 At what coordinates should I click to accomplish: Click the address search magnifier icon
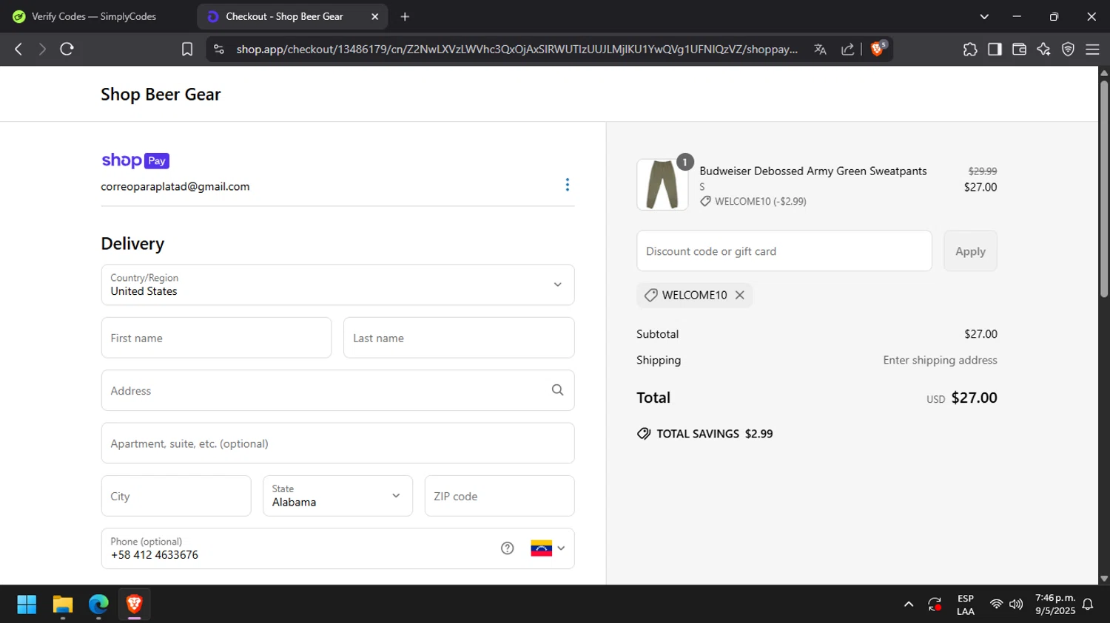(x=557, y=390)
